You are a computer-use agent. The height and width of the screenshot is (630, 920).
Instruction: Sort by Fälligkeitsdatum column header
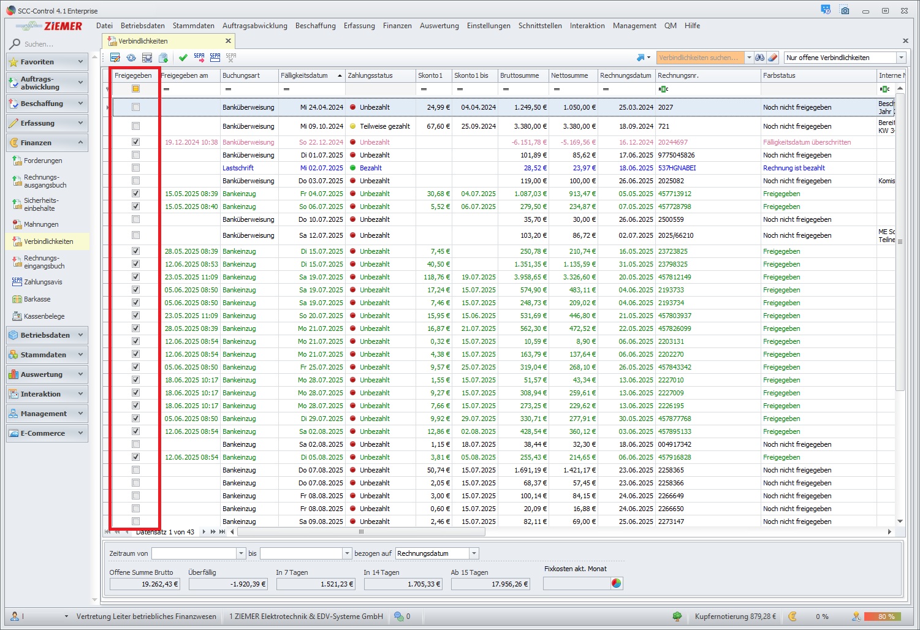(311, 75)
